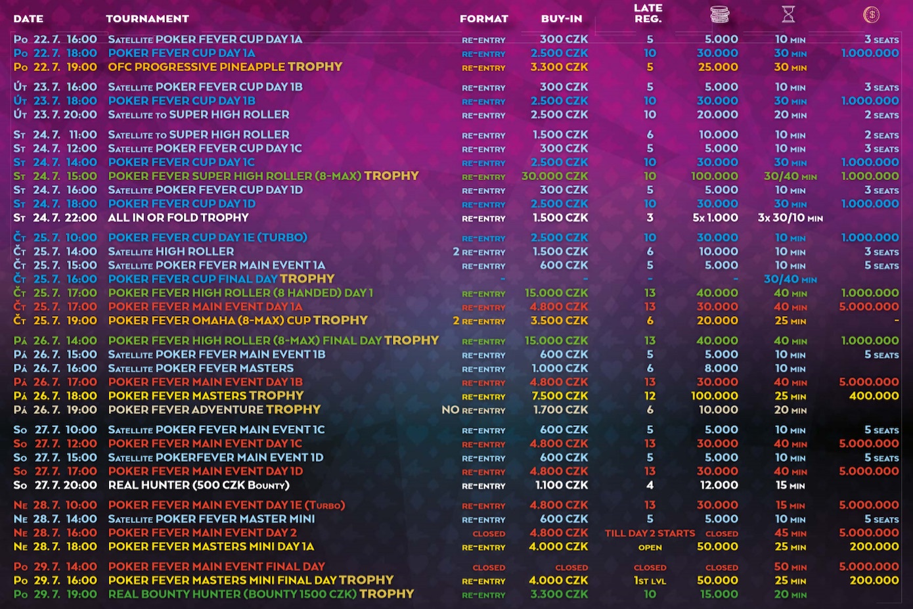
Task: Click the DATE column header
Action: 28,19
